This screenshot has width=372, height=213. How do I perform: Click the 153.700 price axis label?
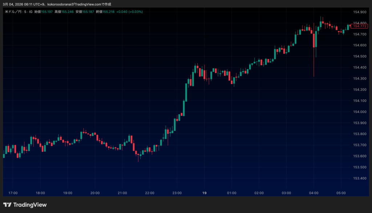(x=359, y=145)
